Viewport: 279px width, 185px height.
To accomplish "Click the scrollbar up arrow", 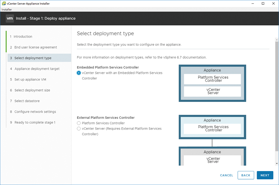I will [276, 40].
